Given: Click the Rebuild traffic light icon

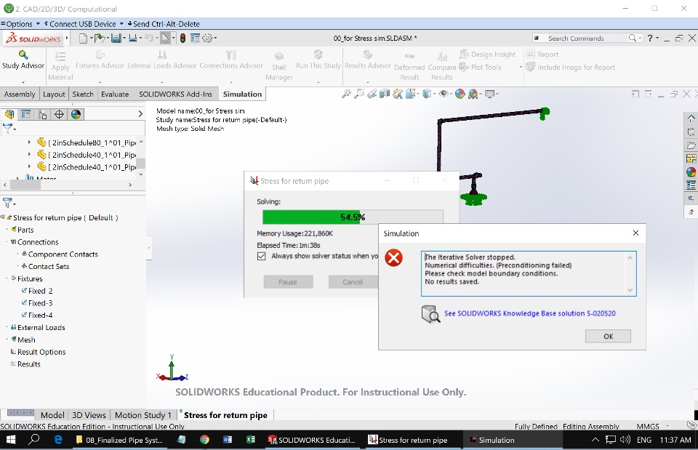Looking at the screenshot, I should click(x=182, y=39).
